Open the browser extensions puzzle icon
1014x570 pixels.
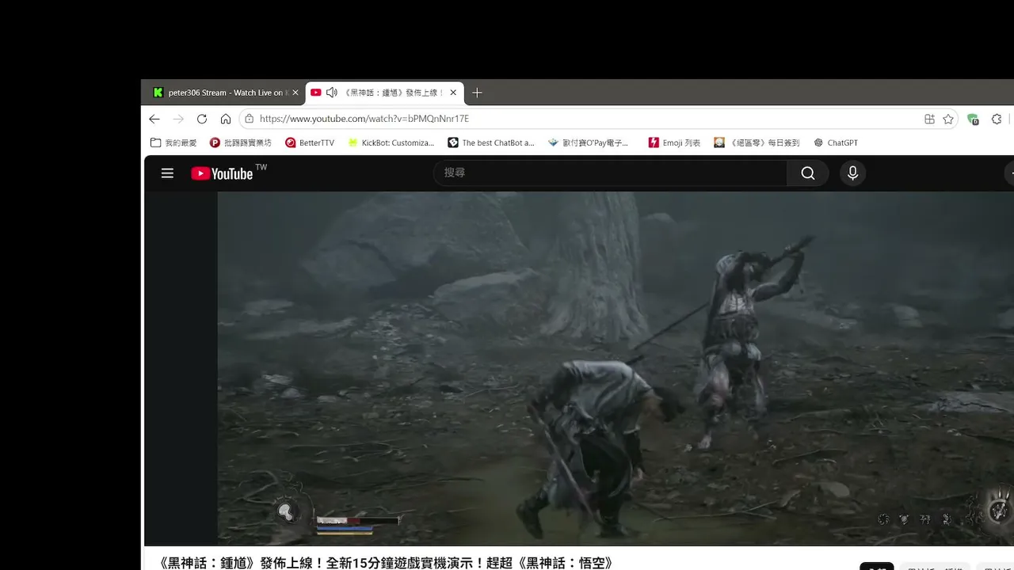(997, 119)
